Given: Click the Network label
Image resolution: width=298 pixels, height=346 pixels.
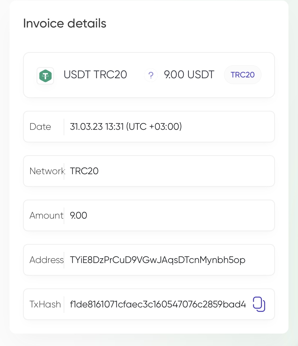Looking at the screenshot, I should tap(47, 171).
